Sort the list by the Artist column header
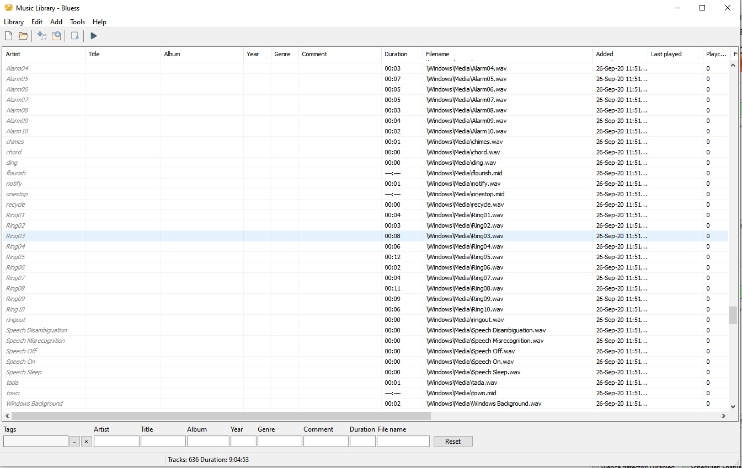The image size is (742, 468). pos(13,54)
